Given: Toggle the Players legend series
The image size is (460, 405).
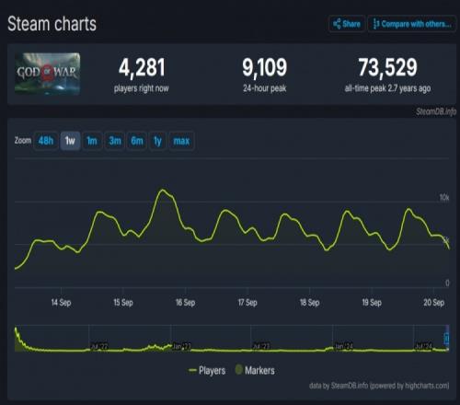Looking at the screenshot, I should tap(207, 370).
